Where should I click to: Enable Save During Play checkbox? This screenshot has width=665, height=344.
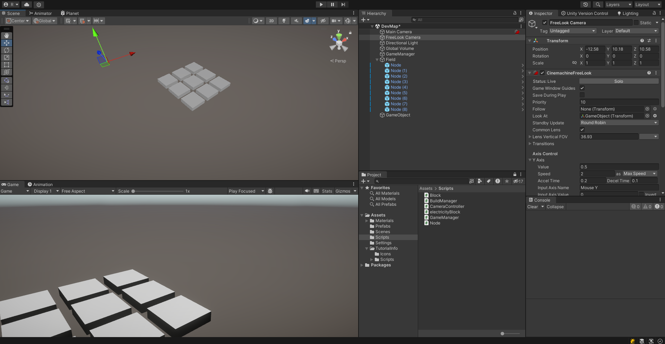pyautogui.click(x=582, y=95)
